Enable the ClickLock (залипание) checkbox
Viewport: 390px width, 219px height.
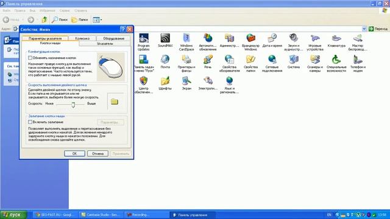[30, 122]
